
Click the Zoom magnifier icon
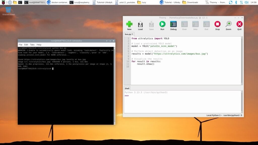[228, 24]
